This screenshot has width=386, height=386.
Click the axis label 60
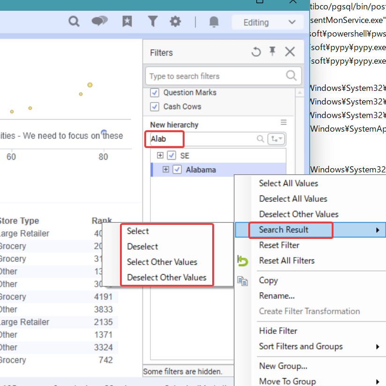click(x=11, y=157)
